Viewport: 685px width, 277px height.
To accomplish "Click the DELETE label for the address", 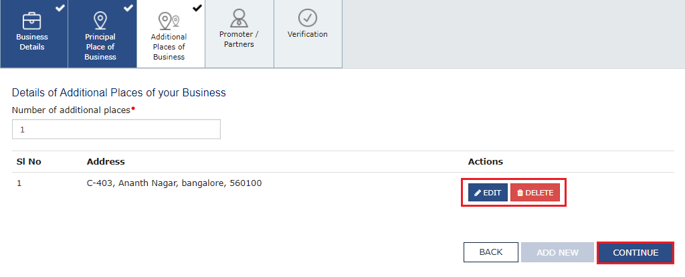I will 539,193.
